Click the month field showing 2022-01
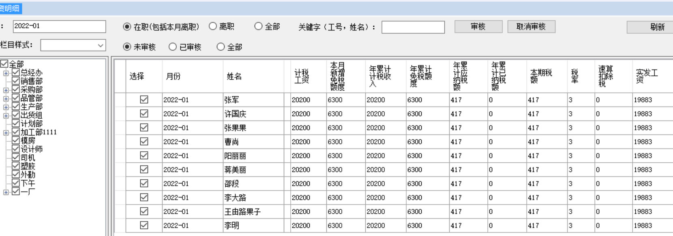 click(x=59, y=26)
